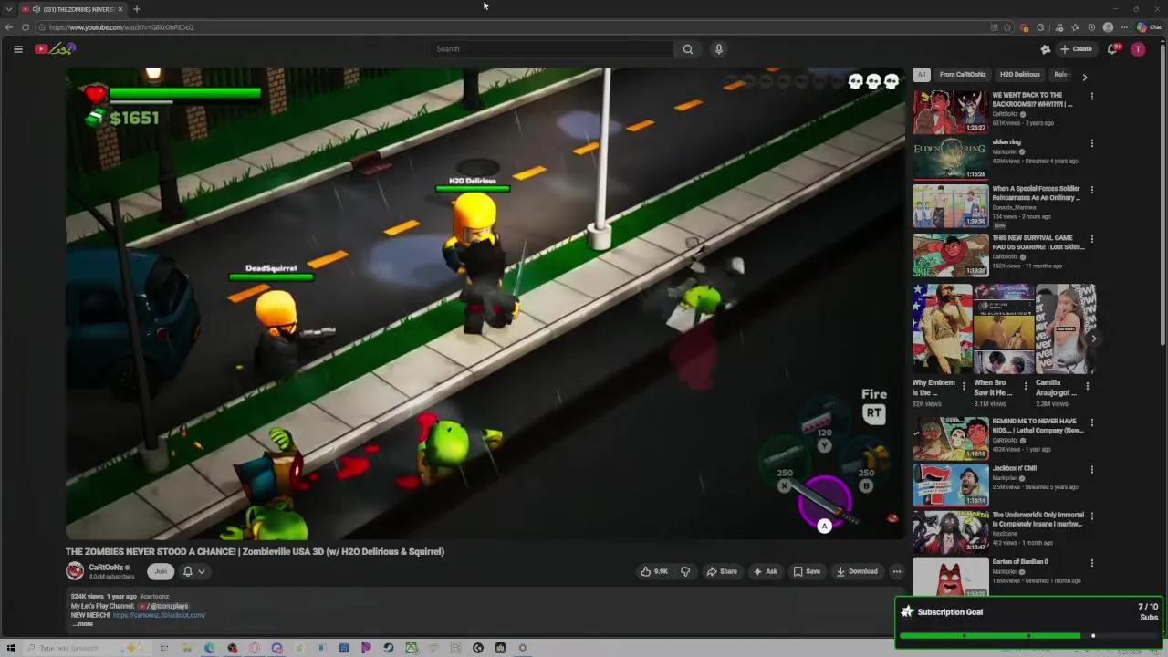Click the YouTube logo home icon

pyautogui.click(x=55, y=49)
